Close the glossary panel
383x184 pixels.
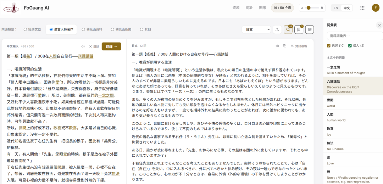pos(379,25)
